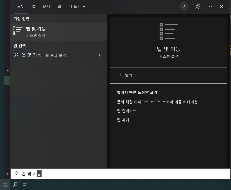
Task: Open the 앱 제거 help link
Action: coord(123,120)
